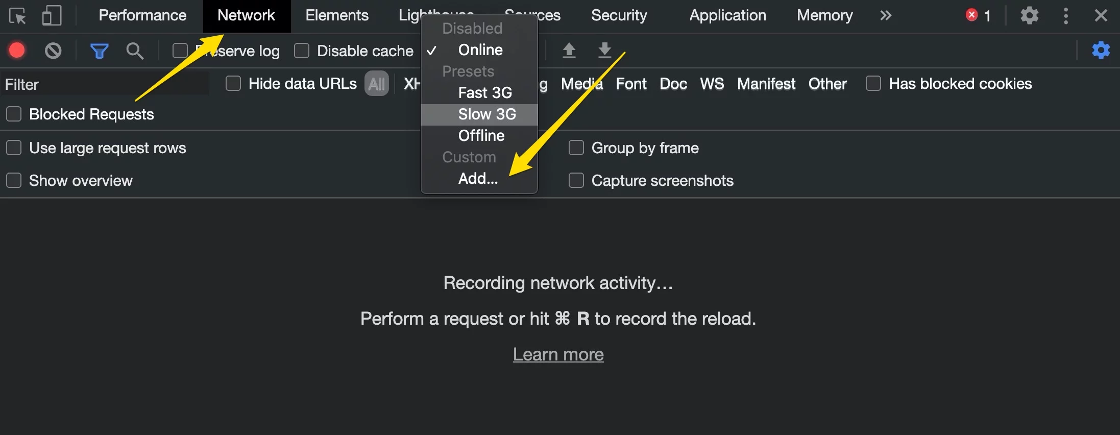Filter requests by Doc type
This screenshot has width=1120, height=435.
[673, 84]
